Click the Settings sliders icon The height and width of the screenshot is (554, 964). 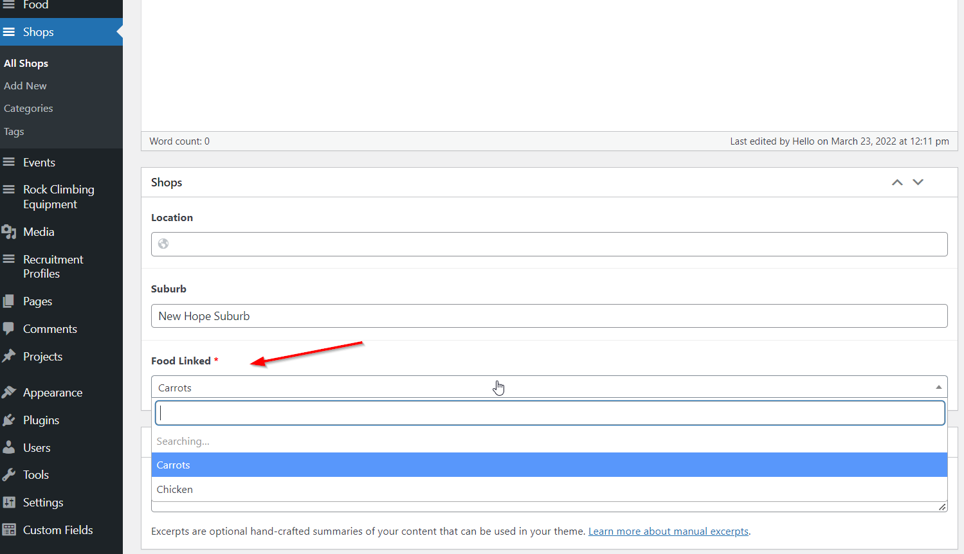[x=9, y=503]
